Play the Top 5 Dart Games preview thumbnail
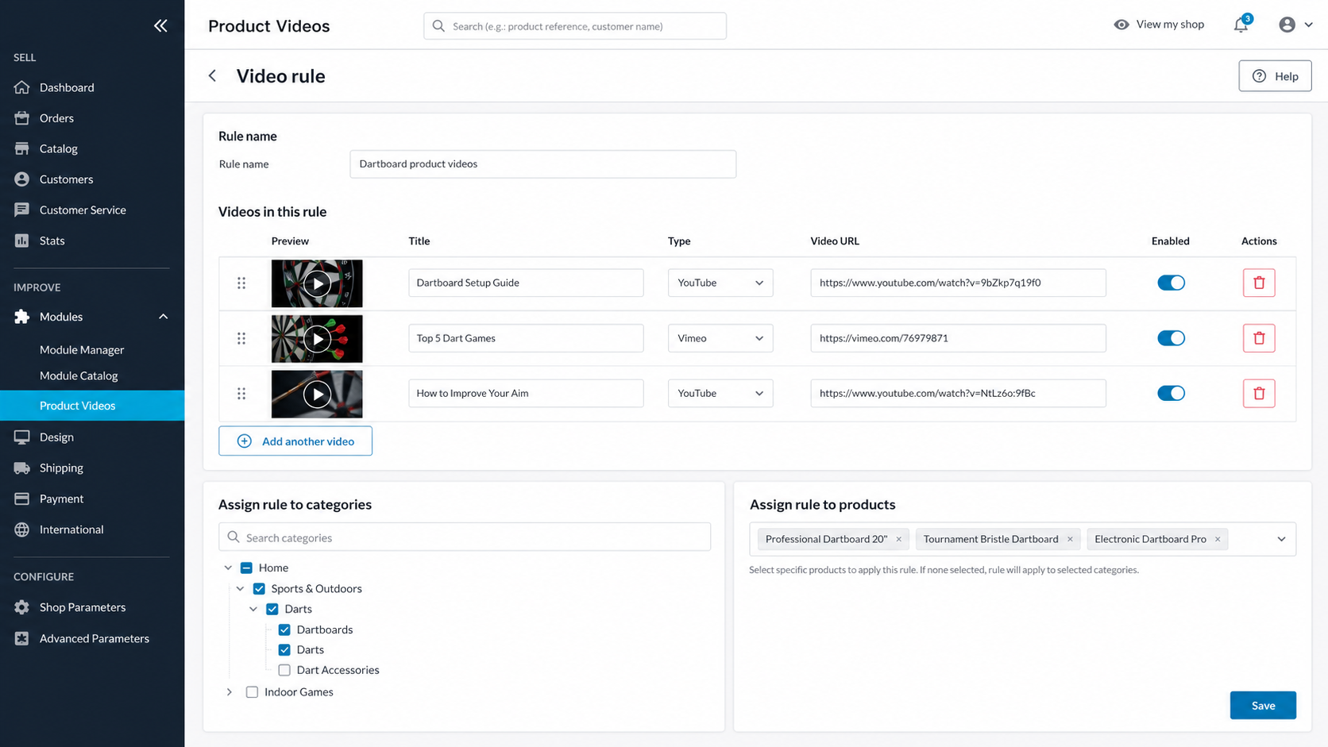The image size is (1328, 747). (317, 339)
